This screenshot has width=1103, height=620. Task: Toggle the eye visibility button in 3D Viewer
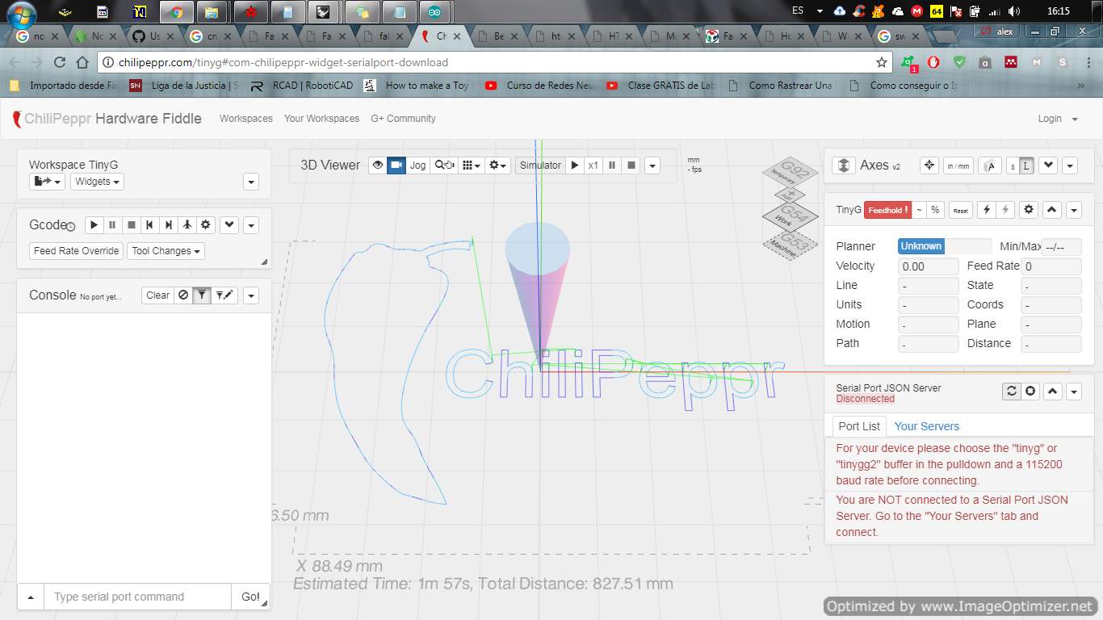click(377, 165)
